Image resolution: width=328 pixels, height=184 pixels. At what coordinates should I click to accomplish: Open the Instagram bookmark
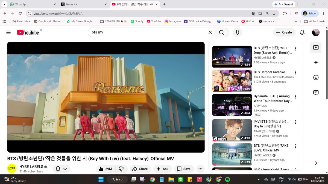click(x=173, y=21)
